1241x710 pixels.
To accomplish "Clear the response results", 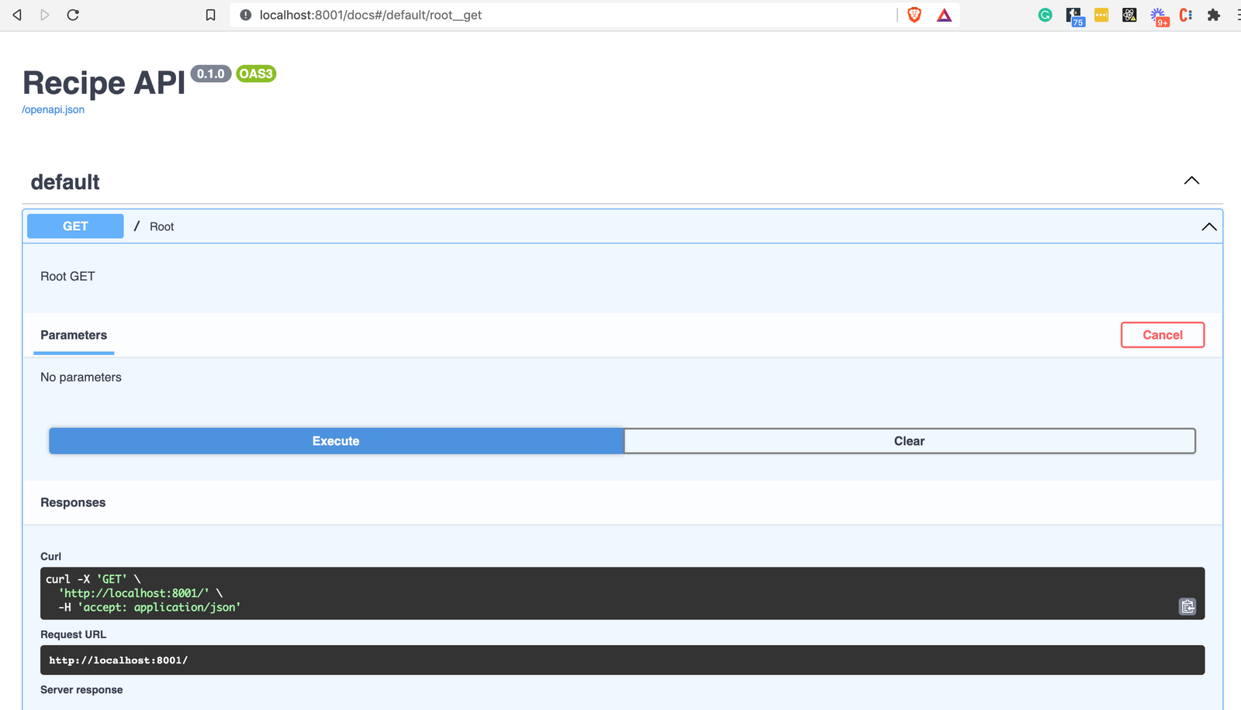I will [x=909, y=441].
